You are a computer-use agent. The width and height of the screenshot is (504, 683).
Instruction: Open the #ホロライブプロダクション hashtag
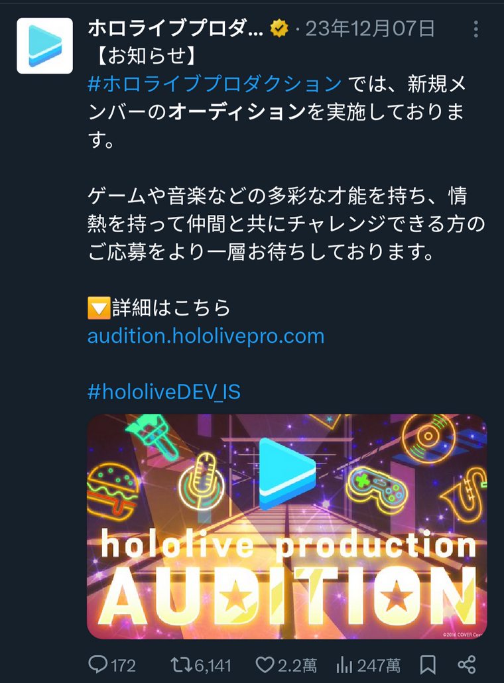[x=215, y=84]
